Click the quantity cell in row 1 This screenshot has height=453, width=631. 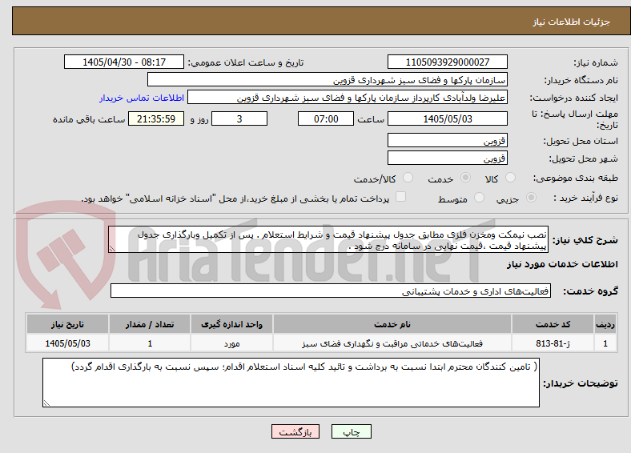(150, 343)
